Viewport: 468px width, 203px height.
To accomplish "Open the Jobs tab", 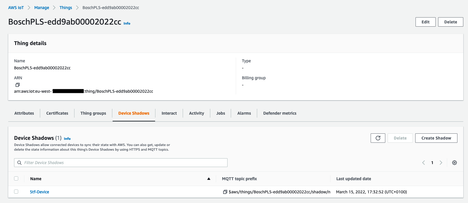I will pos(221,113).
